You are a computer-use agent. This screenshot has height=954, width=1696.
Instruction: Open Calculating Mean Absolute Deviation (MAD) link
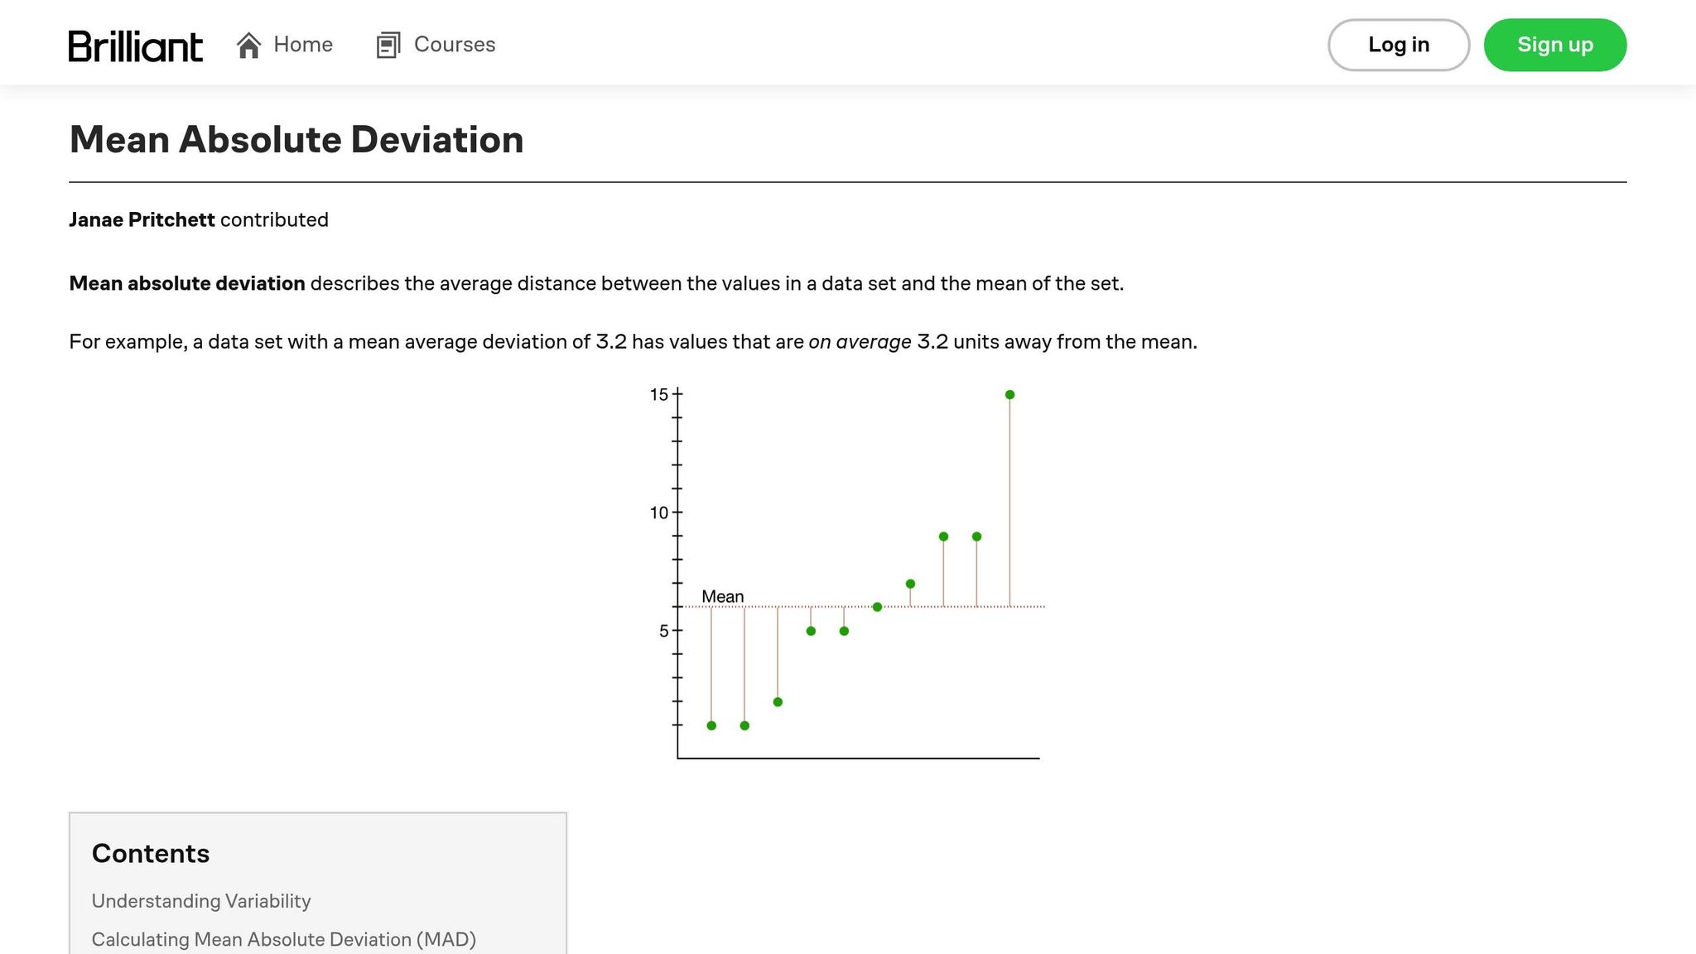[284, 939]
